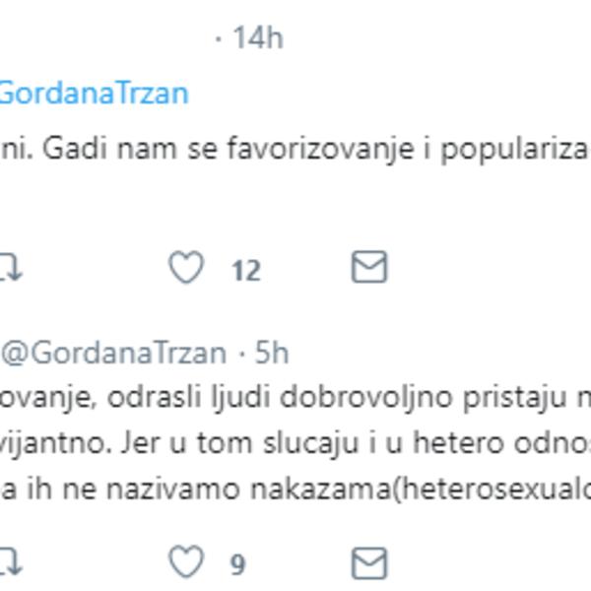Image resolution: width=591 pixels, height=591 pixels.
Task: Open the 14h timestamp link
Action: point(257,38)
